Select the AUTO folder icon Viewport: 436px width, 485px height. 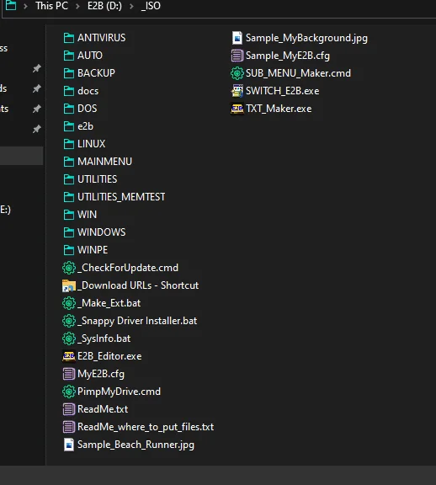[69, 56]
